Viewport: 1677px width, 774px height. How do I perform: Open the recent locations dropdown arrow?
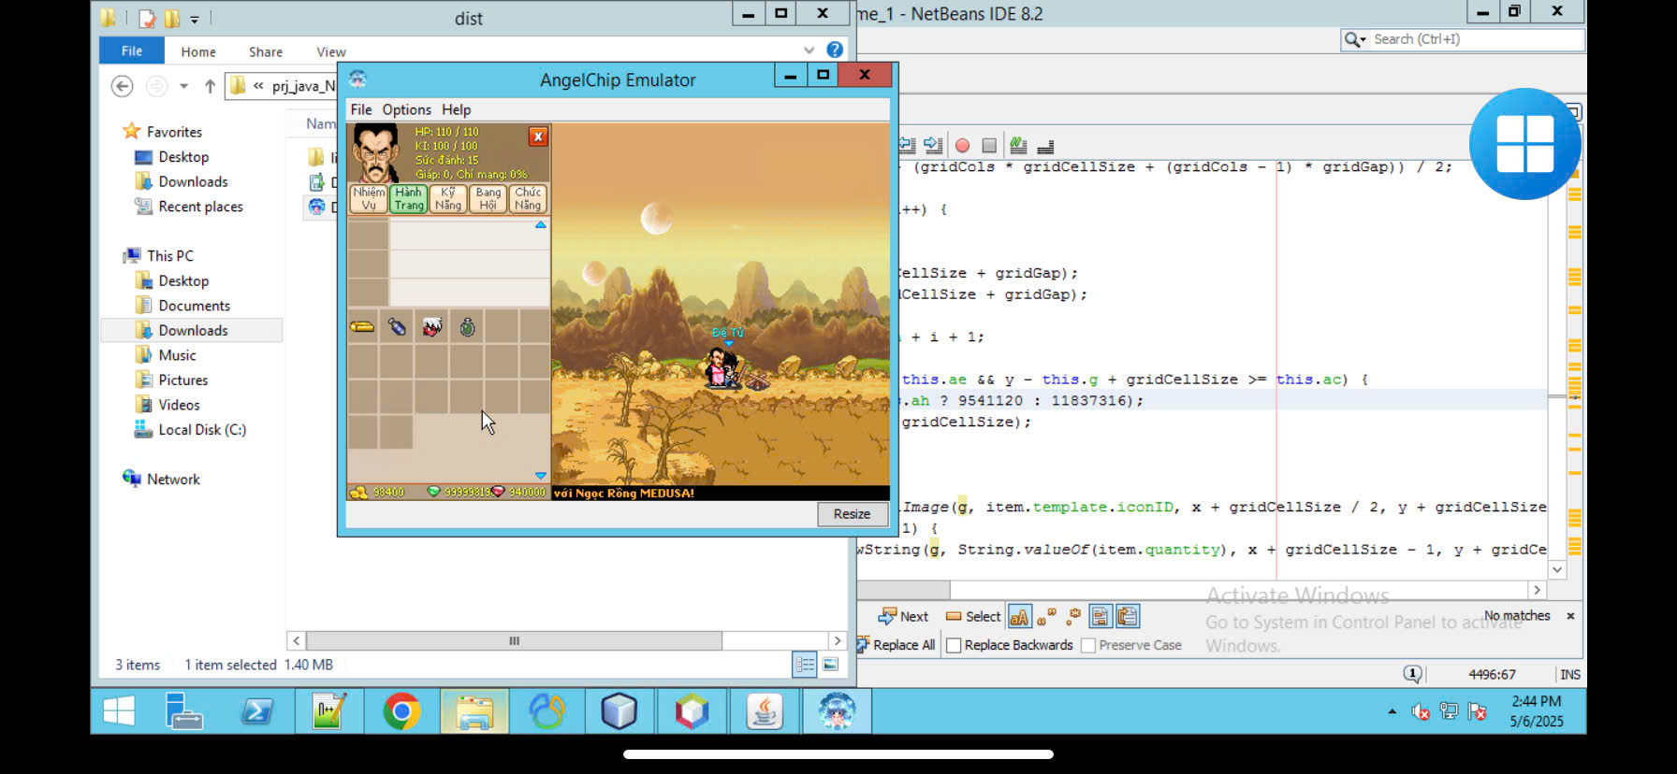coord(184,86)
